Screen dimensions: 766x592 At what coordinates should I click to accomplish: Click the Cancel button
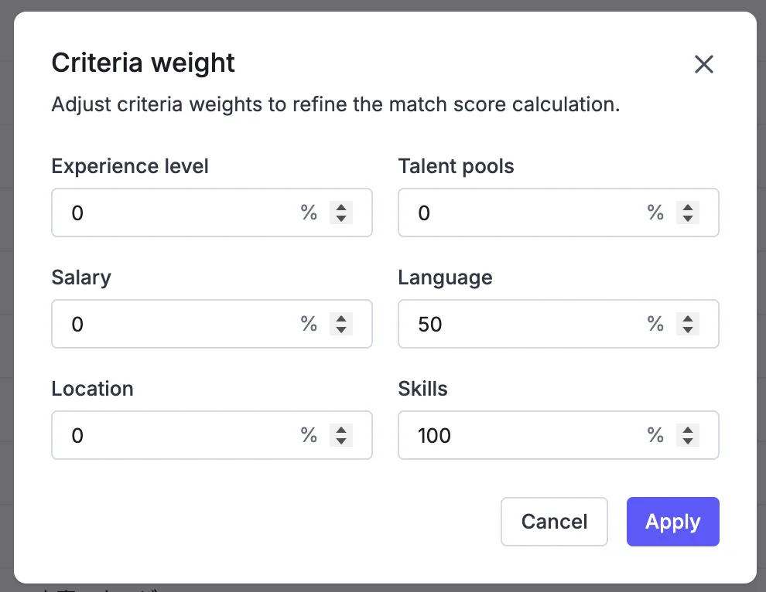click(554, 522)
